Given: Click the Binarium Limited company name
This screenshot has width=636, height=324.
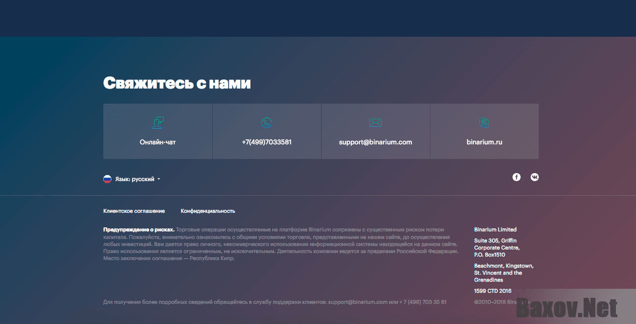Looking at the screenshot, I should point(495,230).
